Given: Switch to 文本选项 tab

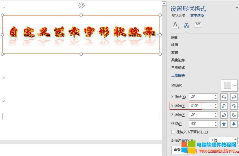Looking at the screenshot, I should tap(197, 15).
